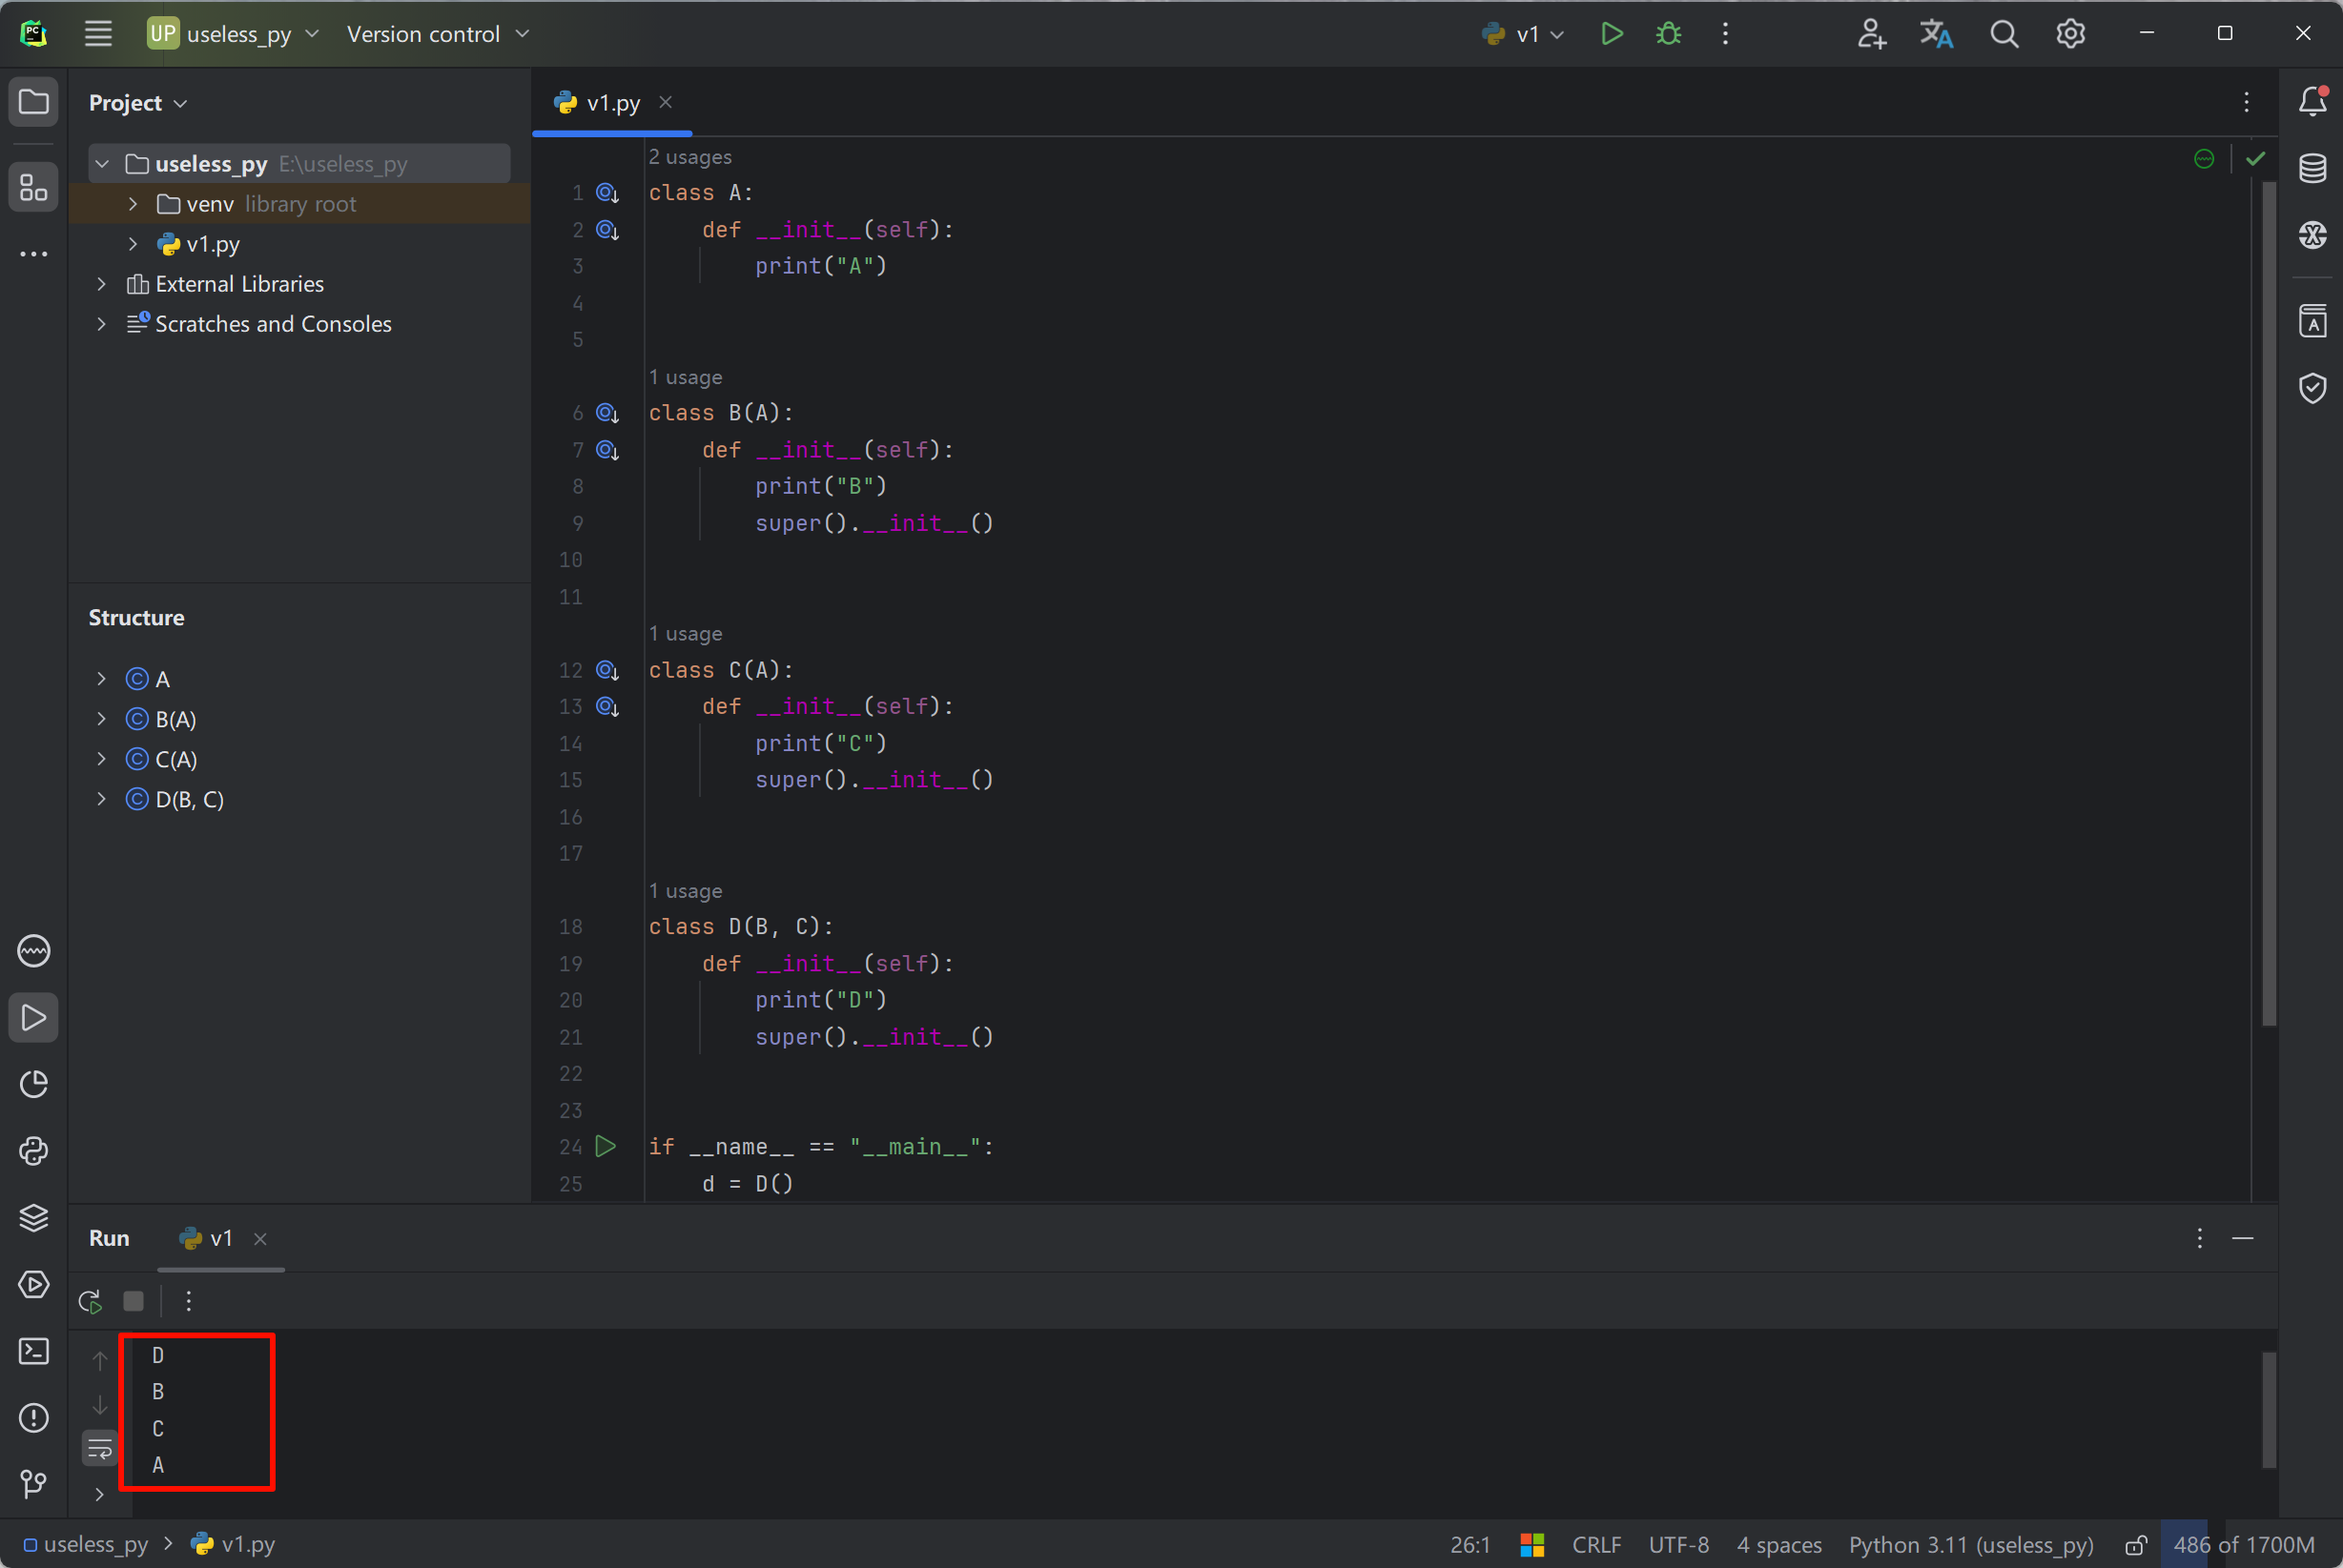
Task: Expand External Libraries node
Action: tap(101, 284)
